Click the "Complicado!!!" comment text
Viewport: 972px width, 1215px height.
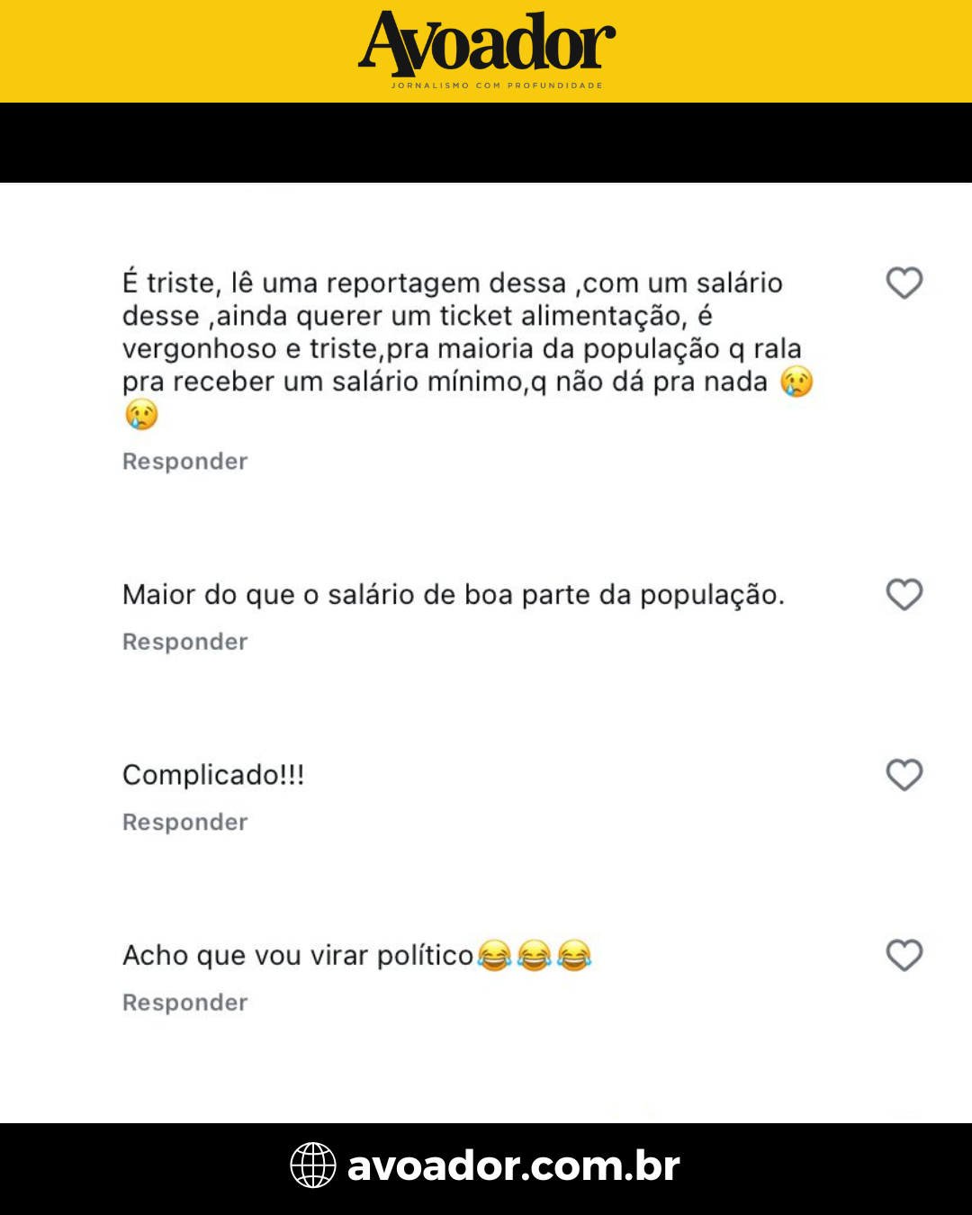pos(213,775)
